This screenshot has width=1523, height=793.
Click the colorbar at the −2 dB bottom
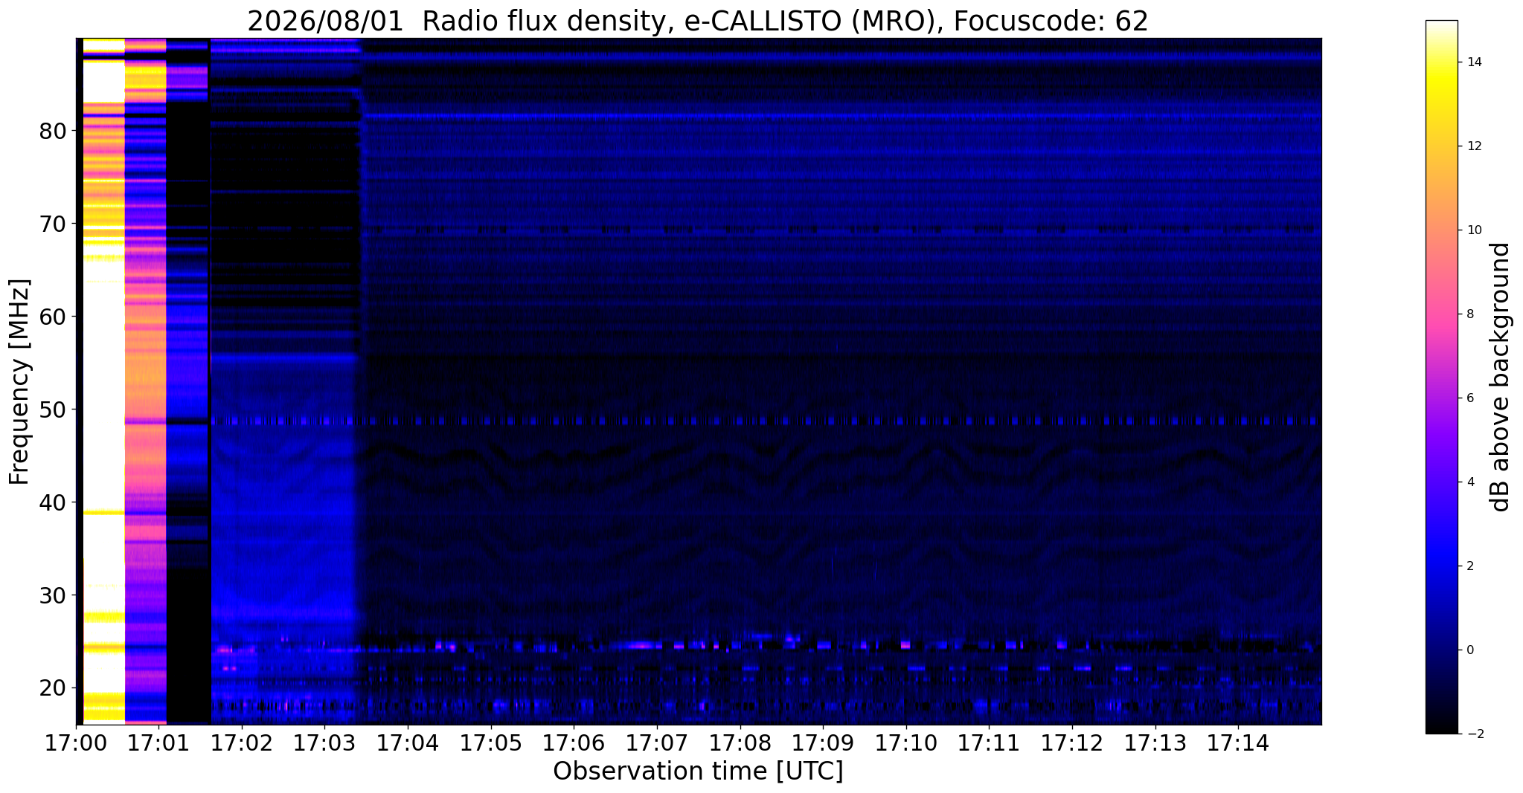click(1441, 731)
